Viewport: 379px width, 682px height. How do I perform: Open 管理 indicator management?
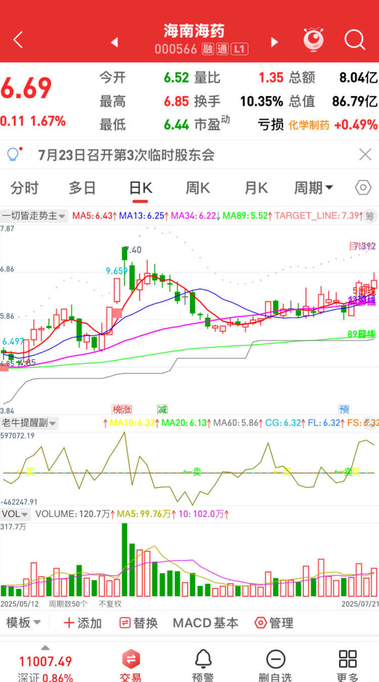tap(273, 623)
